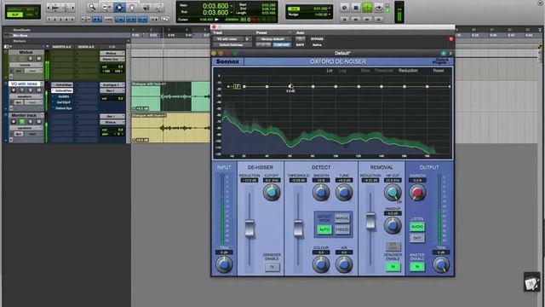Viewport: 545px width, 307px height.
Task: Open VO with noise waveform view dropdown
Action: point(26,96)
